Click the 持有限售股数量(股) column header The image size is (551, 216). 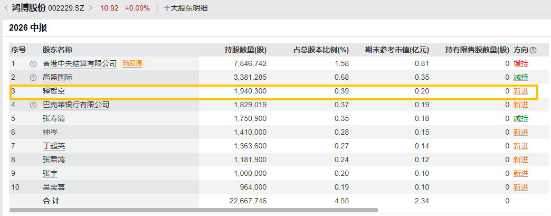tap(477, 50)
